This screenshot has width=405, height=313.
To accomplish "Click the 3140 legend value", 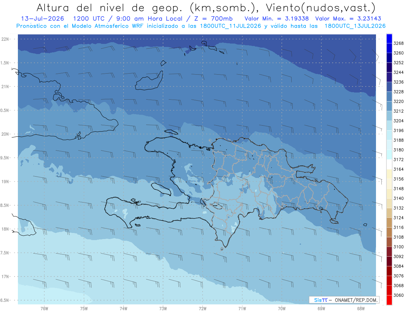I will pos(399,198).
